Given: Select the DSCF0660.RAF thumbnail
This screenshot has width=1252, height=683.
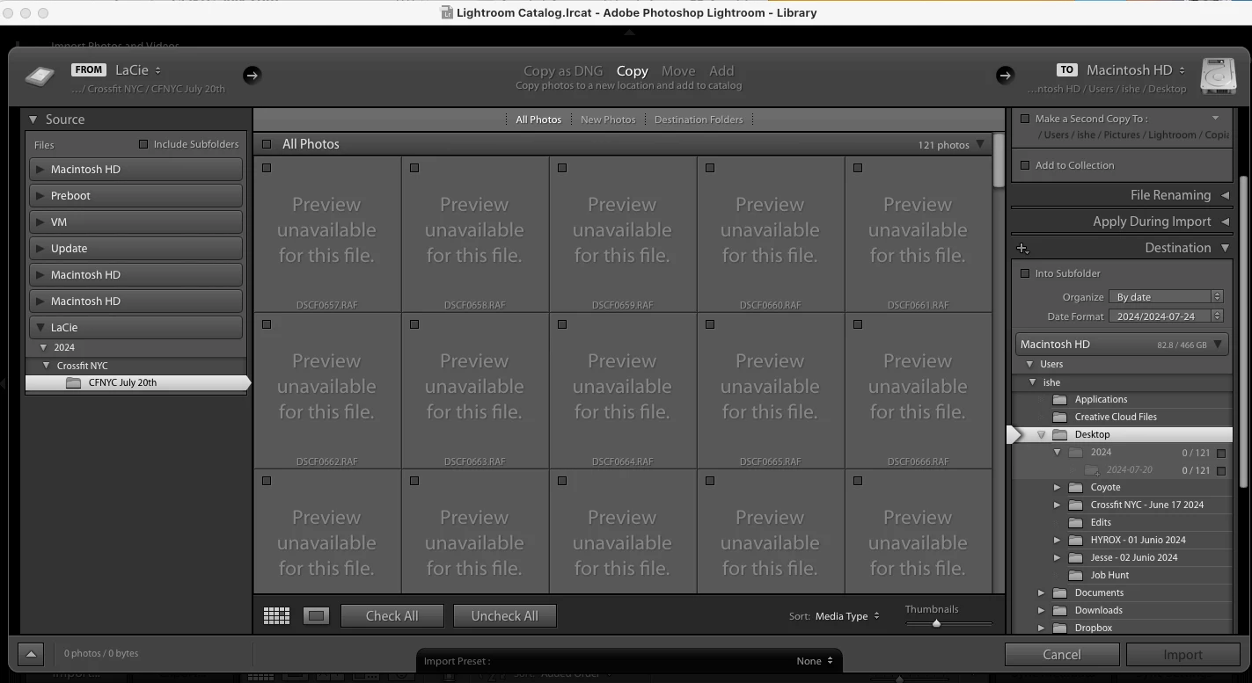Looking at the screenshot, I should (x=770, y=235).
